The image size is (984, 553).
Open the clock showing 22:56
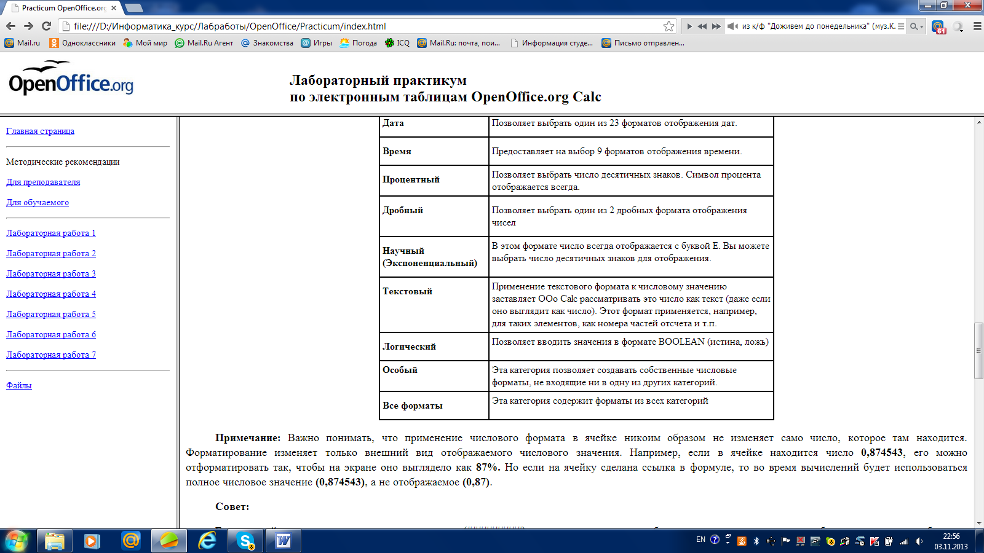tap(951, 541)
